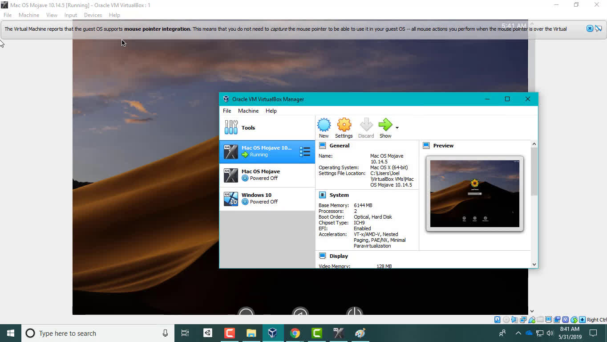Open the Machine menu of the VM window
Screen dimensions: 607x342
[x=29, y=15]
